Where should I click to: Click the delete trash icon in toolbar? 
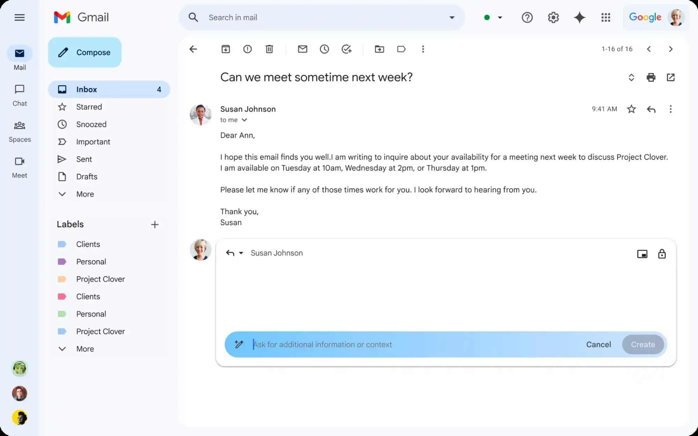click(269, 49)
